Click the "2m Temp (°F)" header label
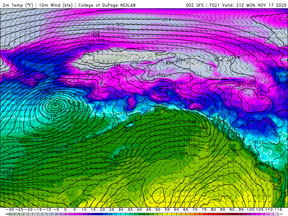Viewport: 288px width, 216px height. (18, 5)
